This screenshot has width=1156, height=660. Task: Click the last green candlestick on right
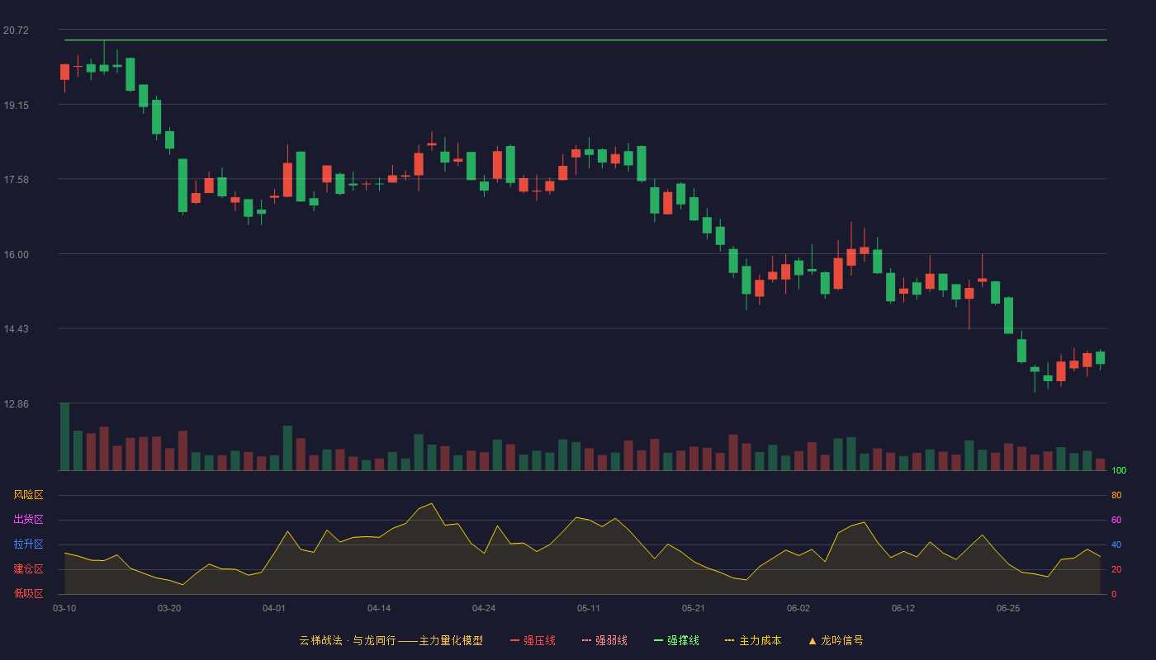click(1100, 358)
